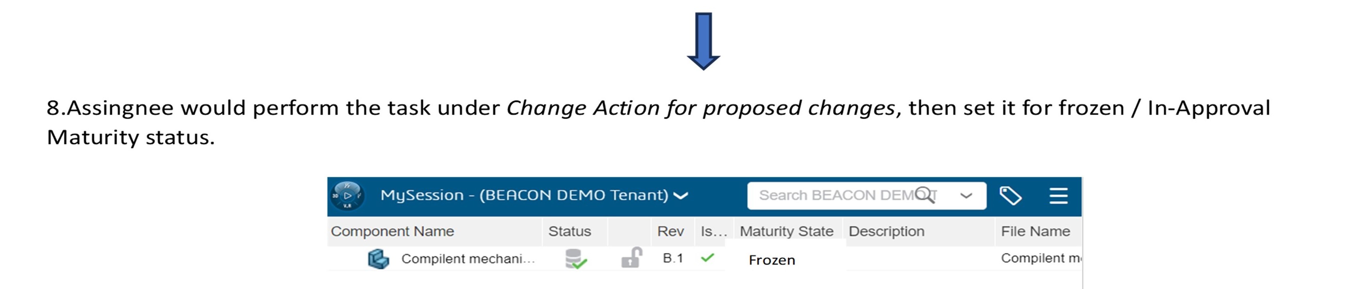Image resolution: width=1364 pixels, height=289 pixels.
Task: Sort by Component Name column header
Action: tap(392, 231)
